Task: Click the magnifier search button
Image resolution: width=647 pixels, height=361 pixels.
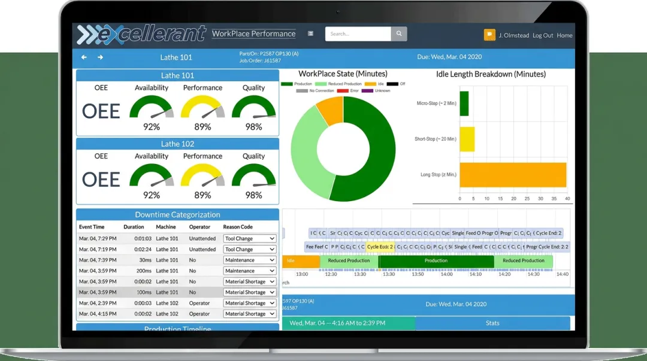Action: (399, 34)
